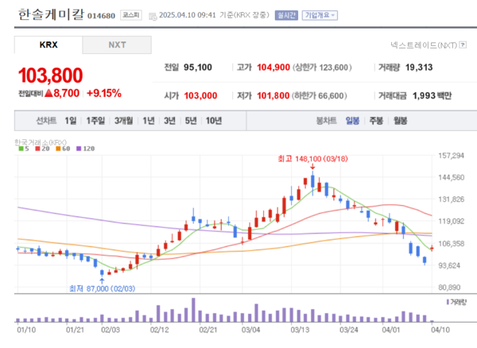Click the 04/10 date axis label
Viewport: 477px width, 348px height.
point(440,330)
